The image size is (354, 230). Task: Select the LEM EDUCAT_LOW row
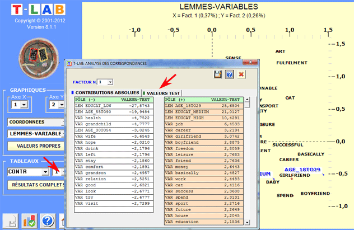click(114, 106)
